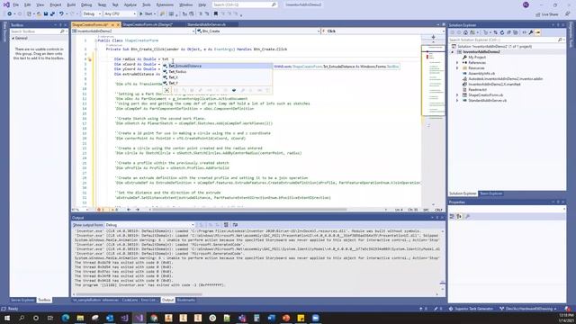Click the code editor horizontal scrollbar
Image resolution: width=576 pixels, height=324 pixels.
(x=250, y=210)
